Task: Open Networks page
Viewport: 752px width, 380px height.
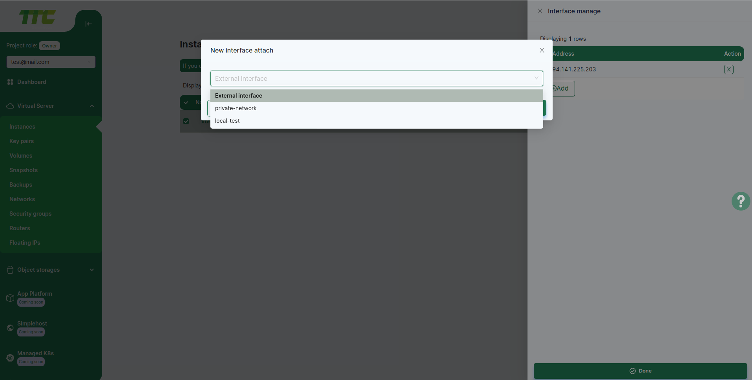Action: (x=22, y=199)
